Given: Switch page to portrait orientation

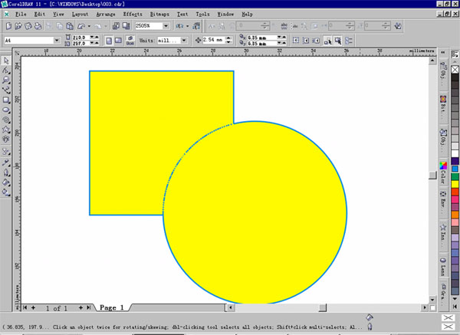Looking at the screenshot, I should click(x=109, y=41).
